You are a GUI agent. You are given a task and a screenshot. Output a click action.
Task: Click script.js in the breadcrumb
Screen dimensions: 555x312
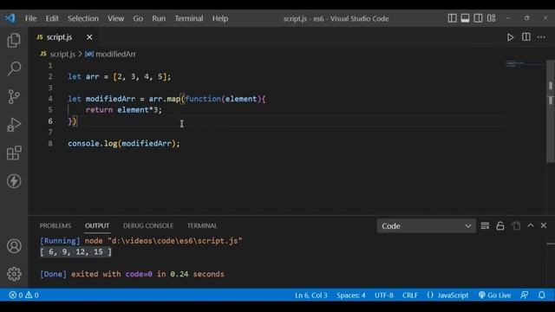(x=62, y=54)
